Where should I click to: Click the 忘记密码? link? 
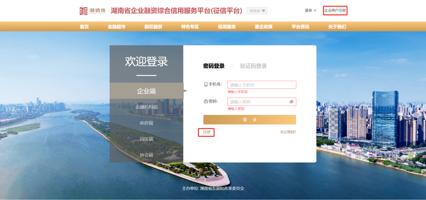coord(288,132)
